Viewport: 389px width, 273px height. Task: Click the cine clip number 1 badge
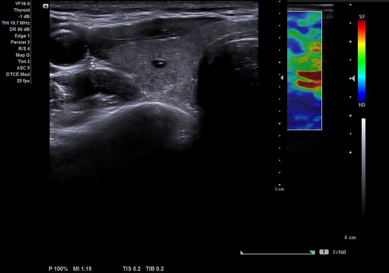(324, 252)
